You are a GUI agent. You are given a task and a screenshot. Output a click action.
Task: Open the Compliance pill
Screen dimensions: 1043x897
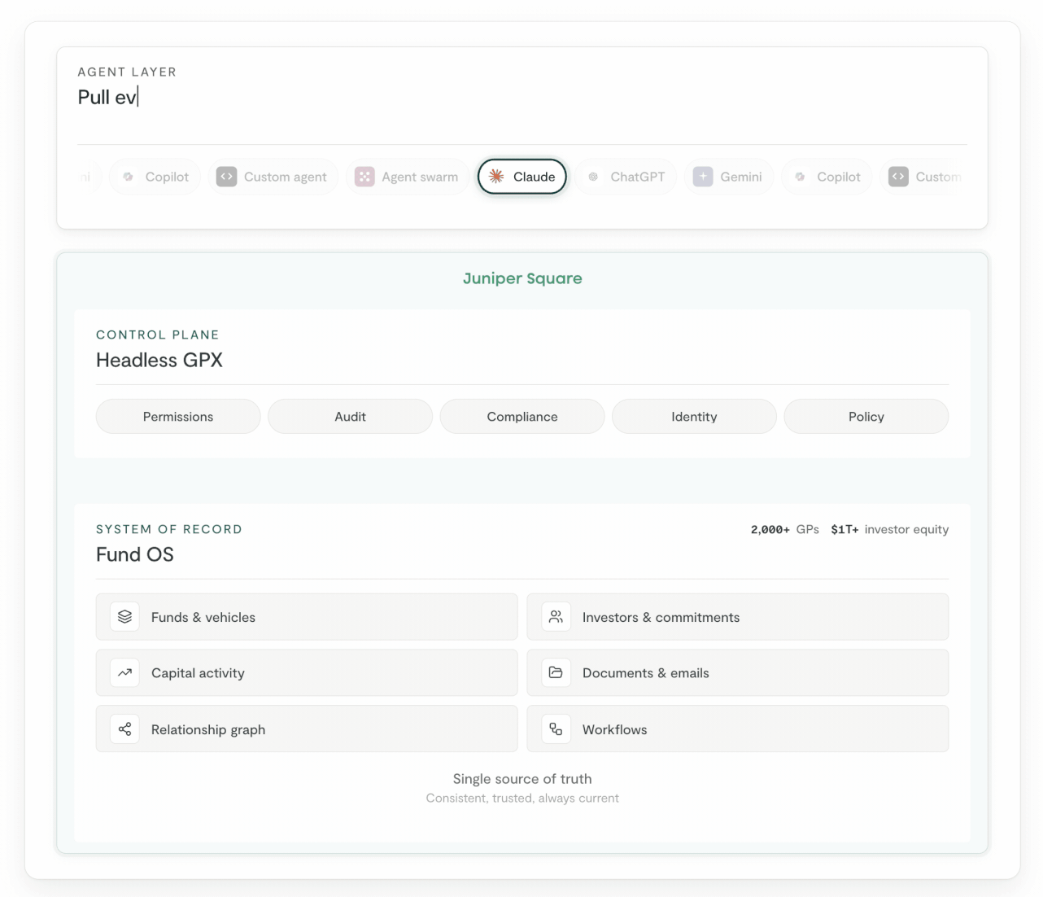[522, 417]
